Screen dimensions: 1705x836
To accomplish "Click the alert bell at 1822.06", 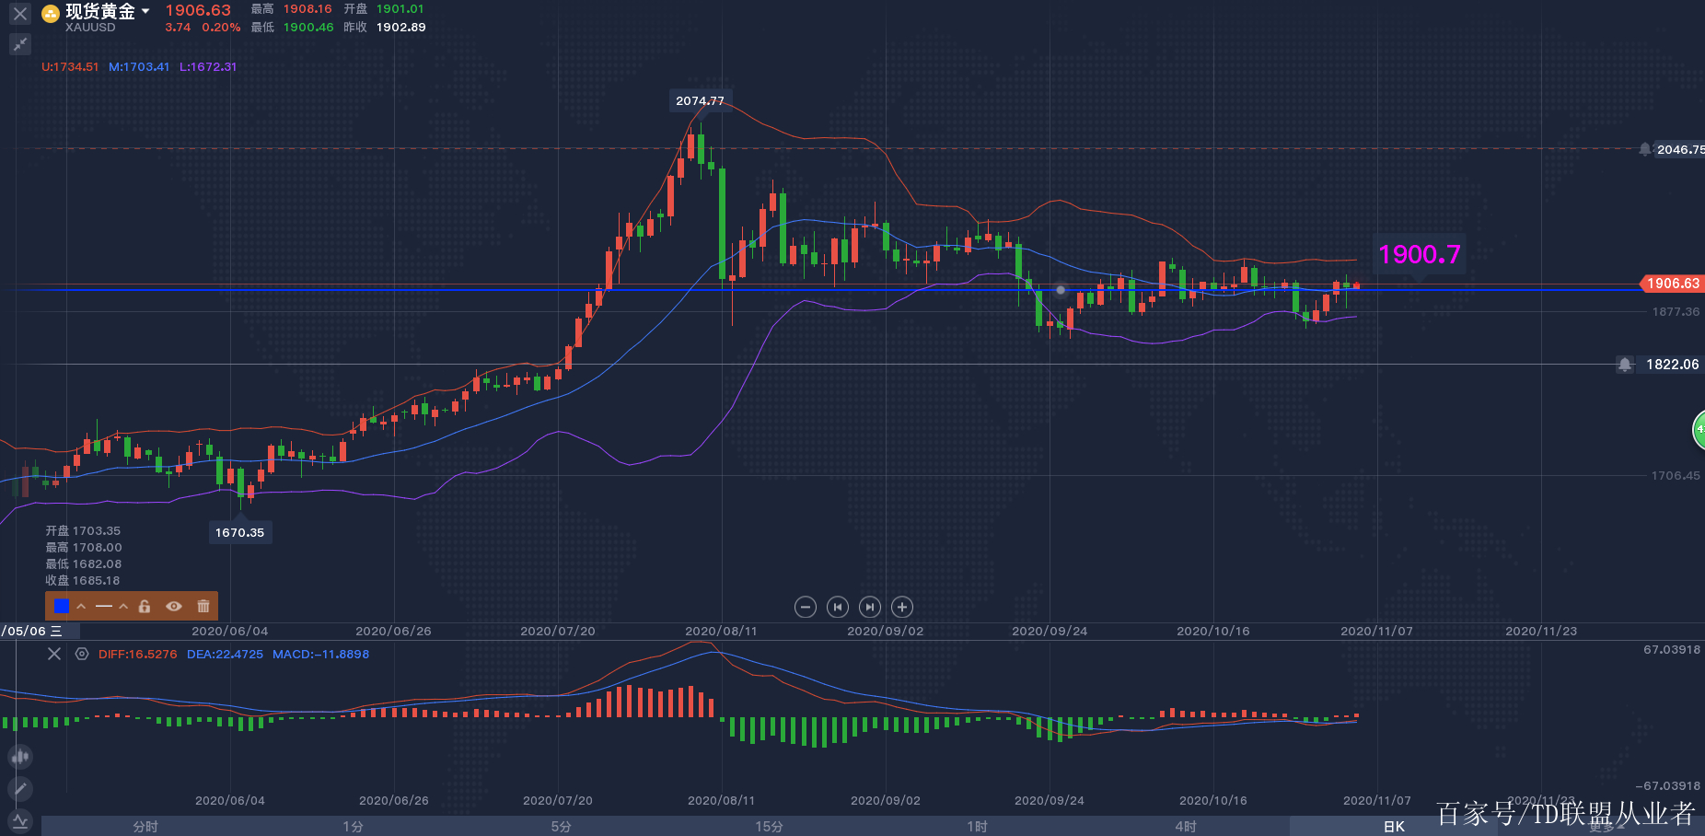I will click(1625, 365).
